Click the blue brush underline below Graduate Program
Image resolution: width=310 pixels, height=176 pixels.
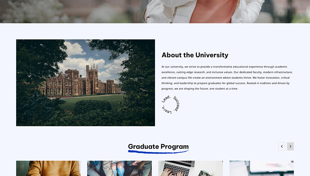(158, 152)
